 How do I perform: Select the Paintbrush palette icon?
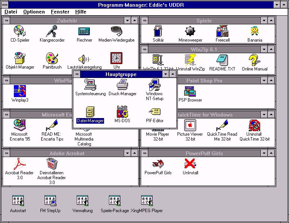pyautogui.click(x=52, y=58)
